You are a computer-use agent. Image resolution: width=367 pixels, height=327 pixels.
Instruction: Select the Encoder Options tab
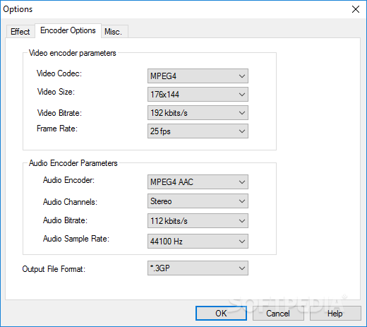[x=68, y=30]
